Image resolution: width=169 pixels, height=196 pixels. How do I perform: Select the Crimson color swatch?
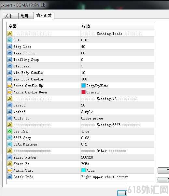tap(83, 92)
